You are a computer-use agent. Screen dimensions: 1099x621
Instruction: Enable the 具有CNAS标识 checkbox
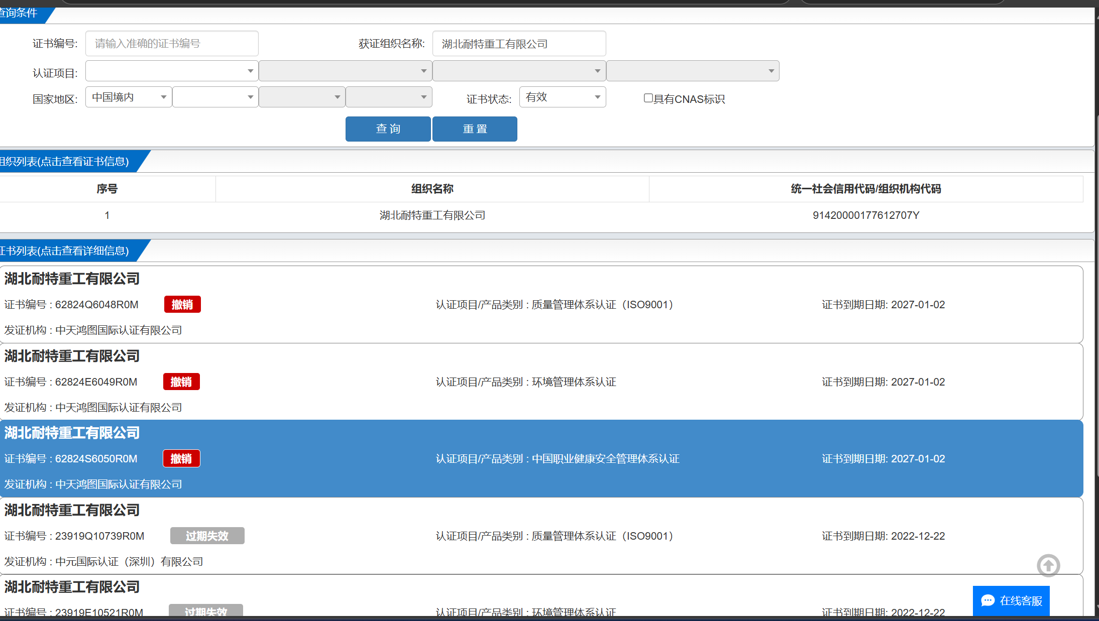(648, 98)
